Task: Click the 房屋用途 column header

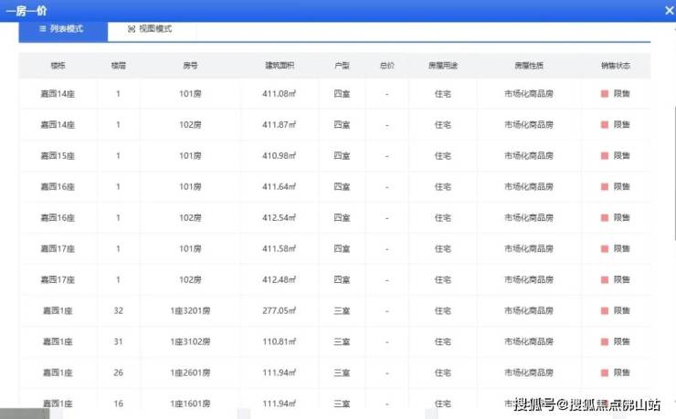Action: pyautogui.click(x=443, y=66)
